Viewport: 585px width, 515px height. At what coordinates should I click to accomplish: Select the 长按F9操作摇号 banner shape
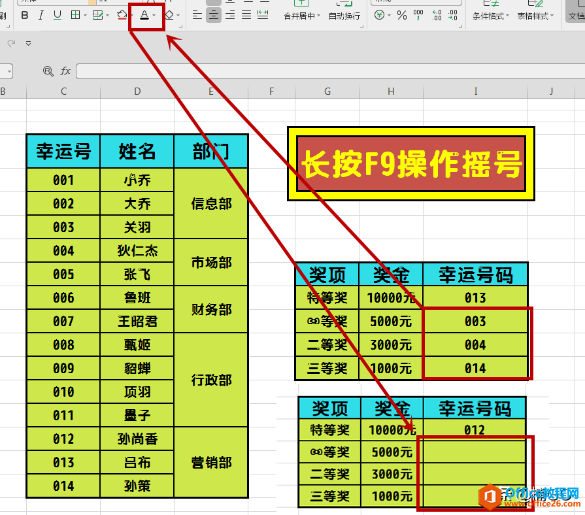[411, 163]
